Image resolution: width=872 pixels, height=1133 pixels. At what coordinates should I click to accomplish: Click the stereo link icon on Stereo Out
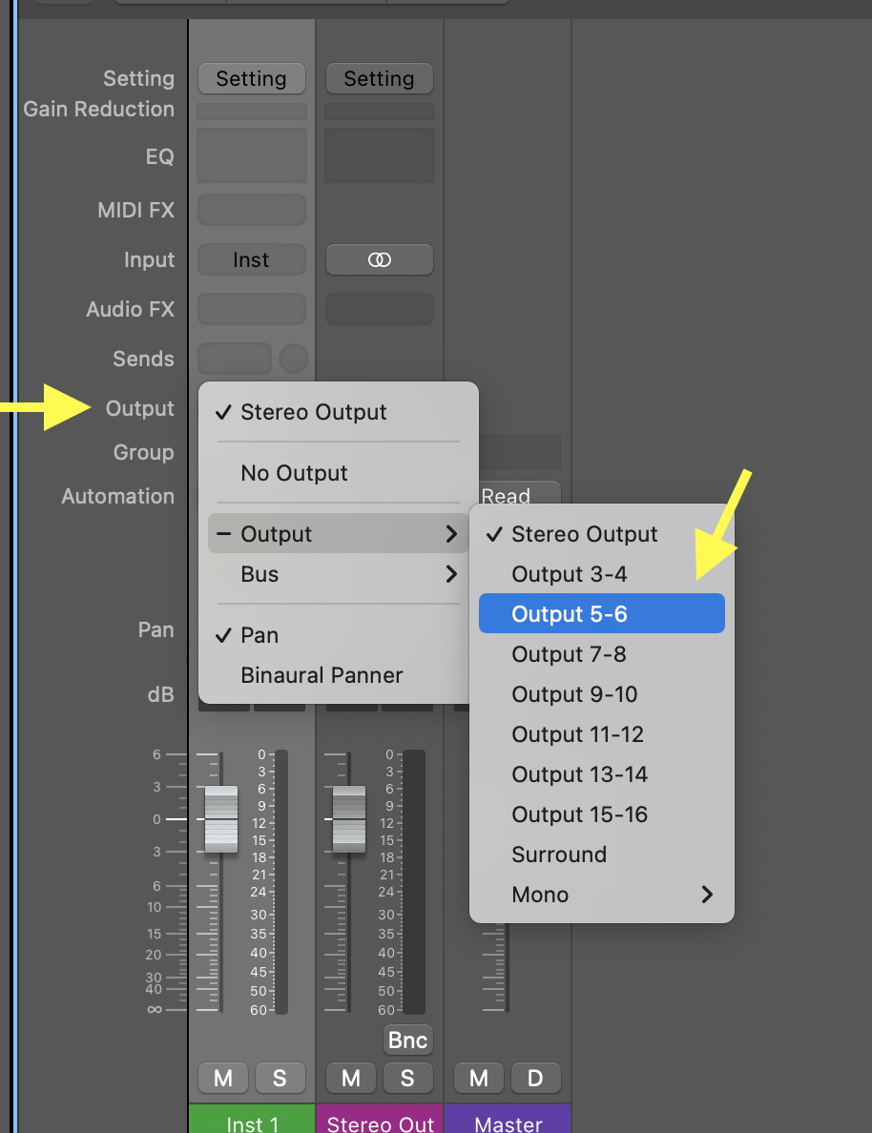click(x=379, y=259)
